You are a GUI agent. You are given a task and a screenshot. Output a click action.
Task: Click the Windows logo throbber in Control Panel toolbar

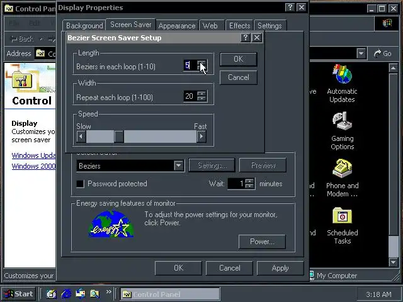tap(387, 23)
